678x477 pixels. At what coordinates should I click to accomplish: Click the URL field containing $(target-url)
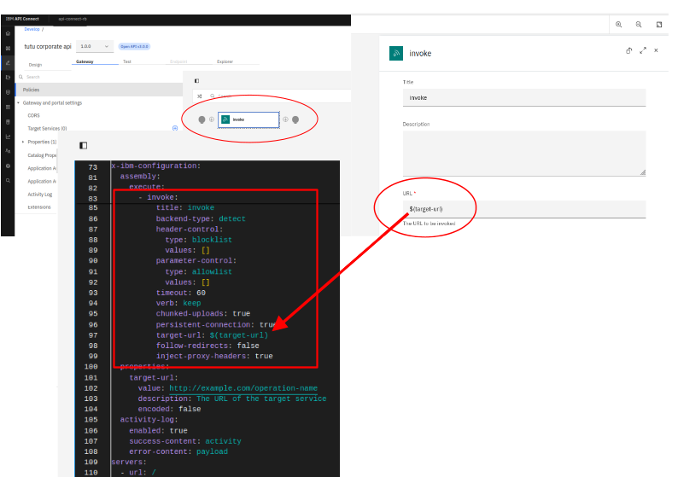point(523,208)
